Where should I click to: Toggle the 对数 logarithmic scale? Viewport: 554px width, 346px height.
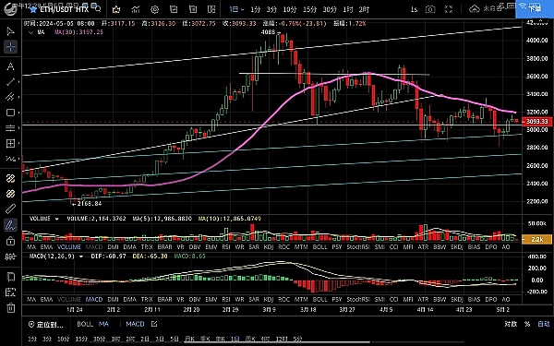tap(511, 324)
